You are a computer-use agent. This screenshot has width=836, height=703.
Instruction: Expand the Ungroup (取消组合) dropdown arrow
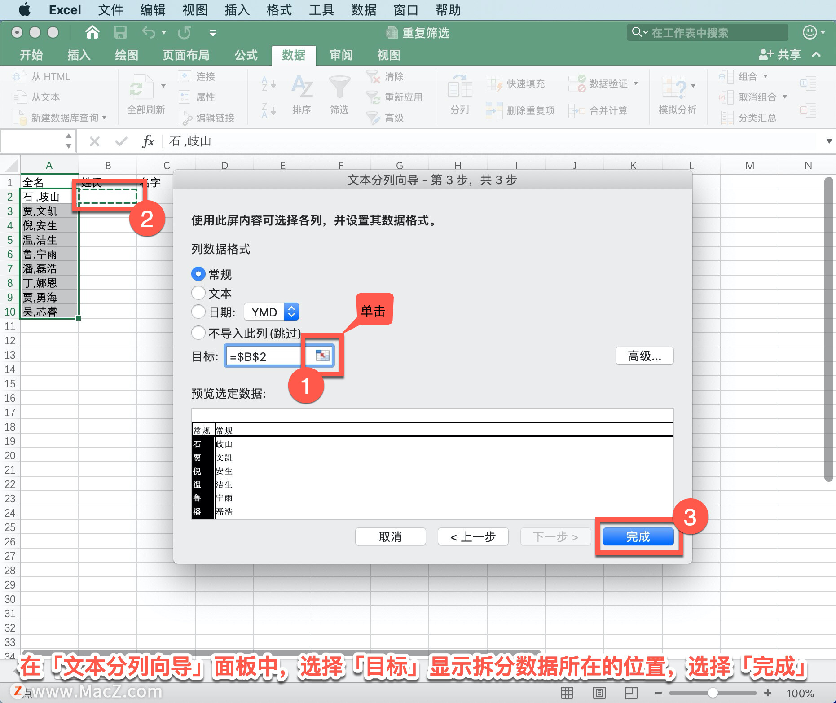(785, 97)
